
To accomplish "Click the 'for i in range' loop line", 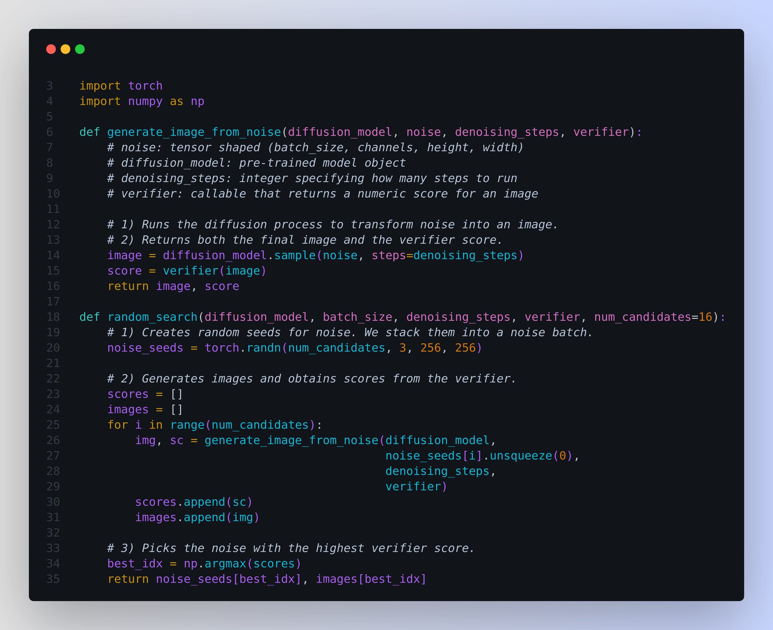I will (214, 425).
